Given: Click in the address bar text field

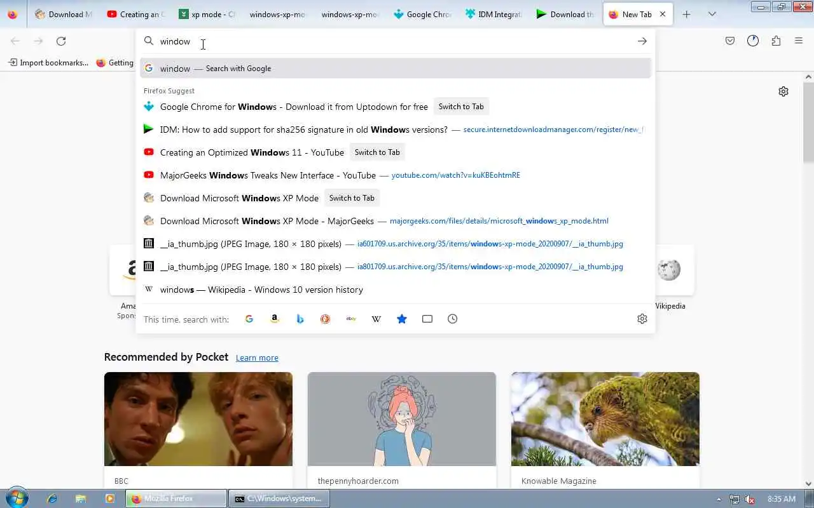Looking at the screenshot, I should (394, 41).
